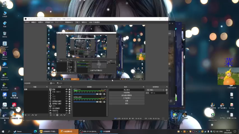Screen dimensions: 239x134
Task: Move scene down with arrow
Action: [x=36, y=115]
